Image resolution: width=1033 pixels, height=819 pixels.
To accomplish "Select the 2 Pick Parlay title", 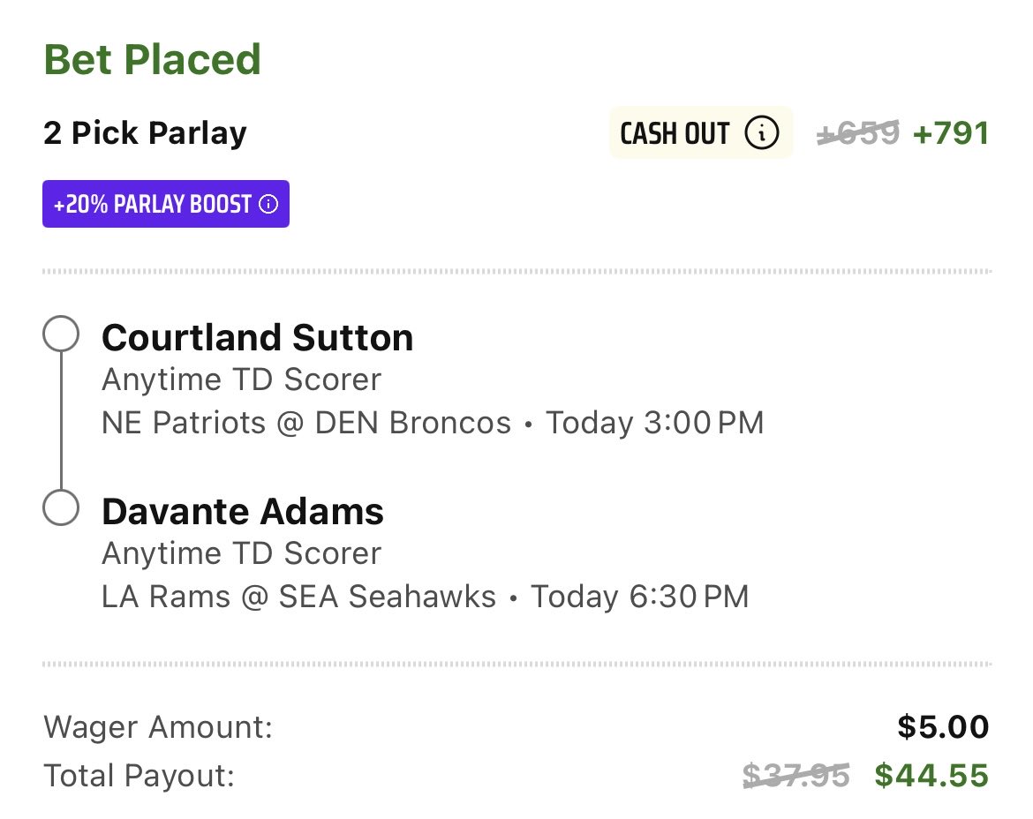I will pos(145,133).
